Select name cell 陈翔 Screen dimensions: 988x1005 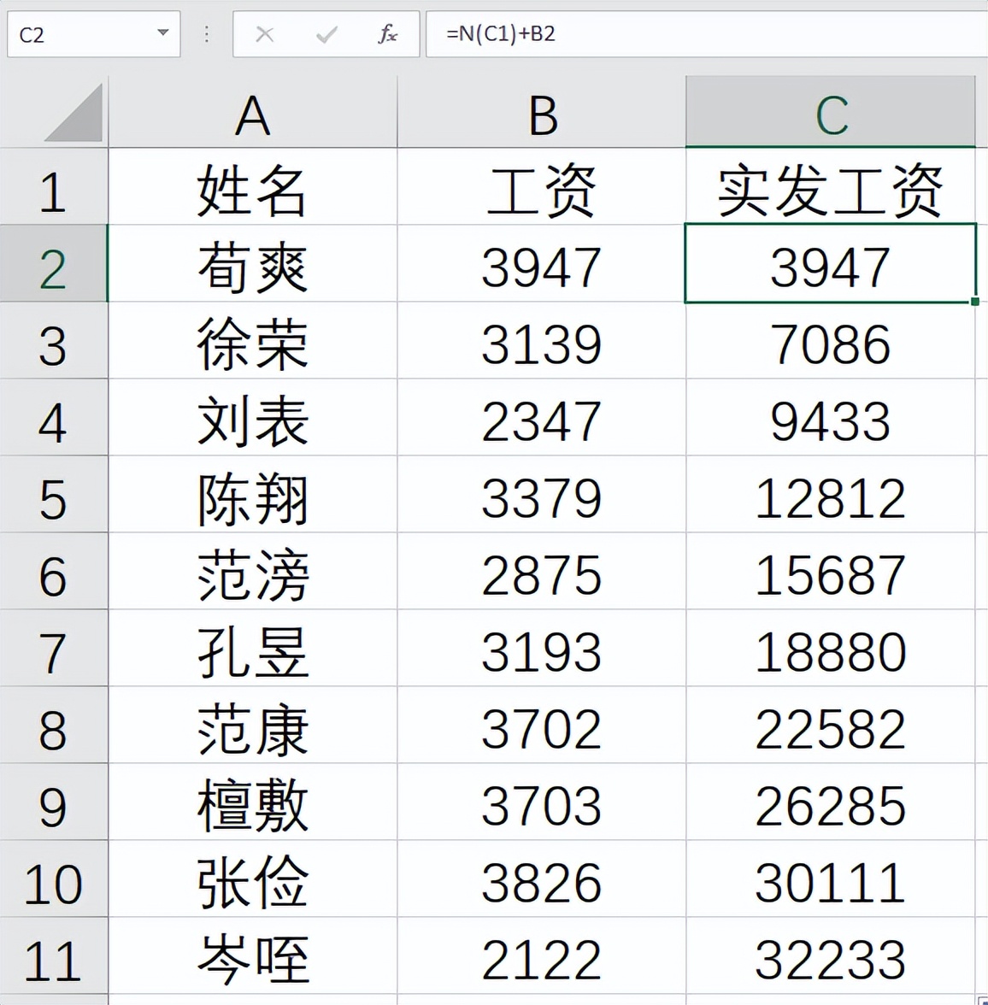[x=253, y=494]
